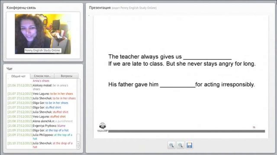Click the zoom in magnifier icon
This screenshot has height=155, width=277.
pyautogui.click(x=171, y=145)
